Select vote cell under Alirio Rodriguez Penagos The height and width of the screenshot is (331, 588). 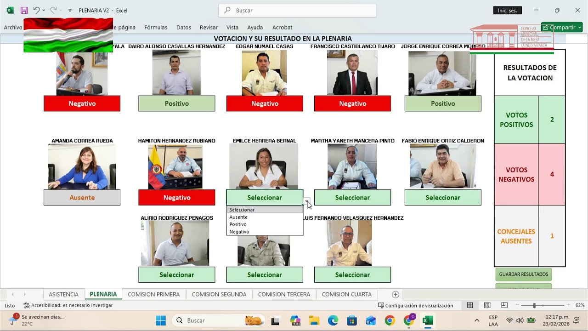pyautogui.click(x=176, y=275)
